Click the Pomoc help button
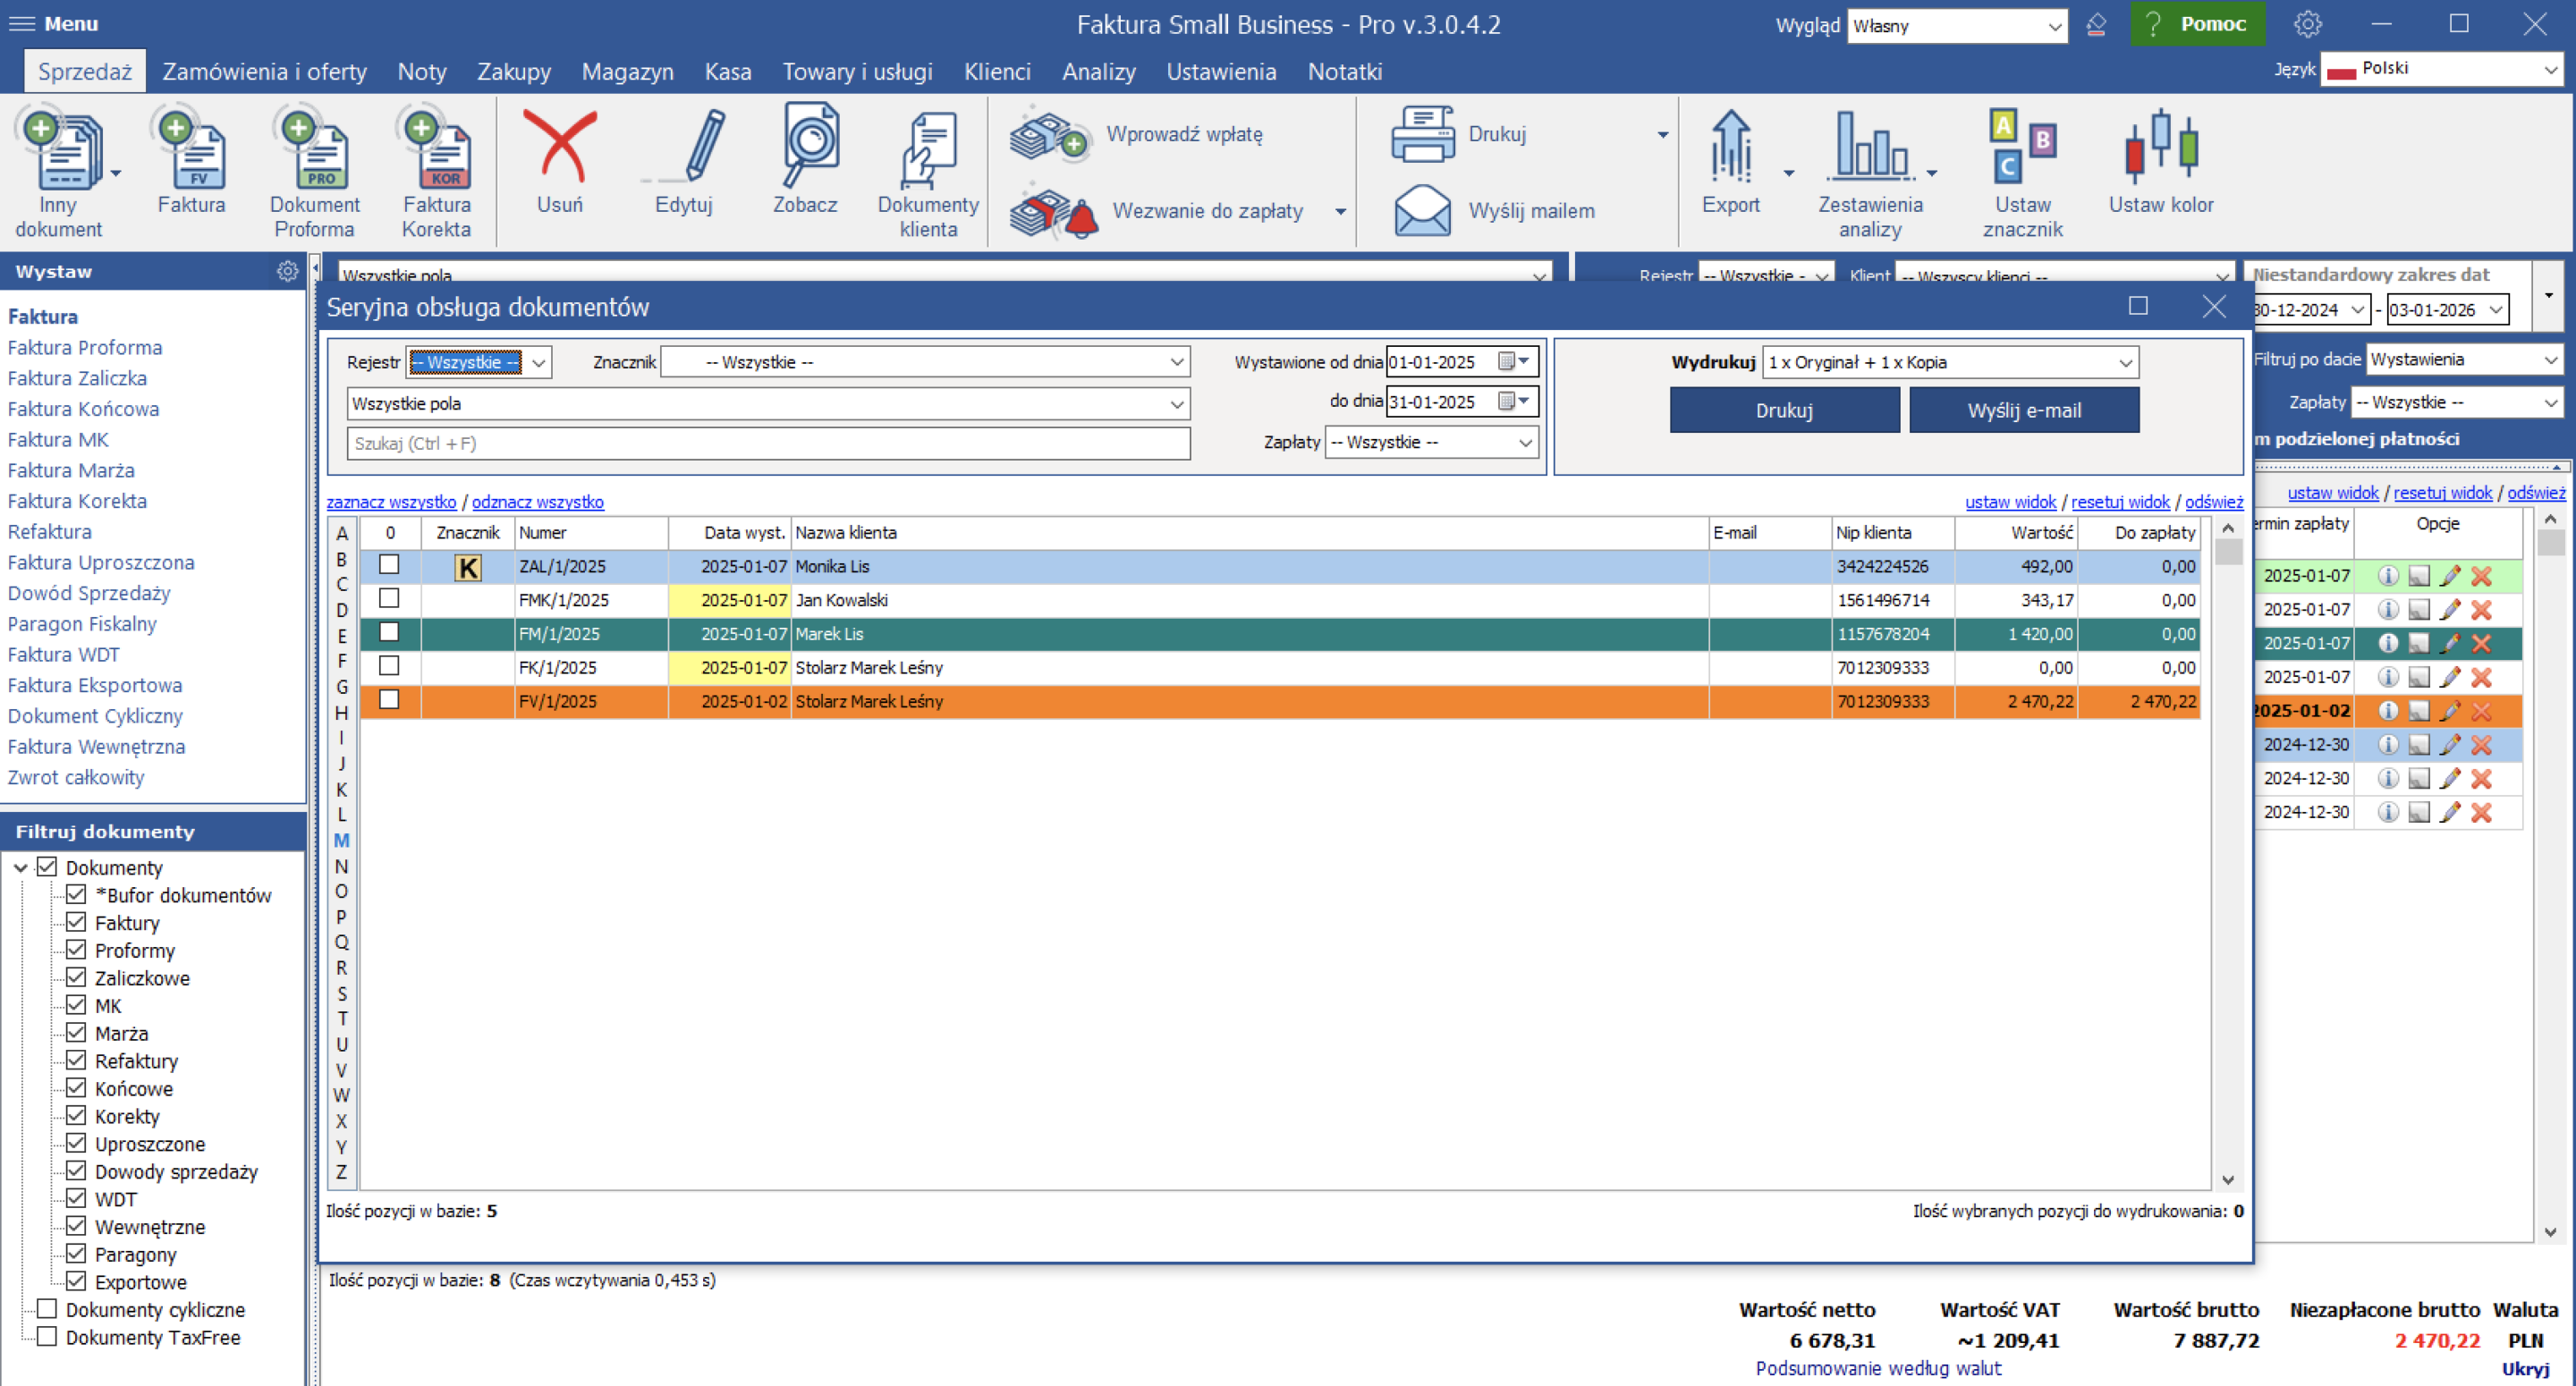The image size is (2576, 1386). [x=2197, y=24]
